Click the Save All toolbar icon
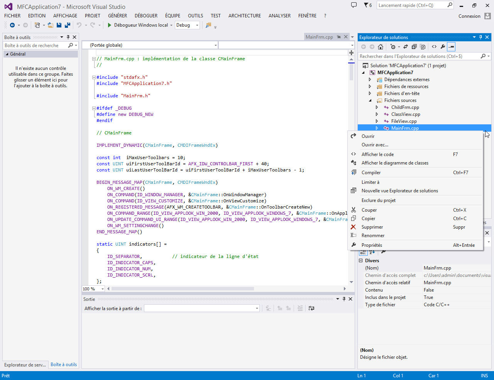The width and height of the screenshot is (494, 380). point(68,25)
